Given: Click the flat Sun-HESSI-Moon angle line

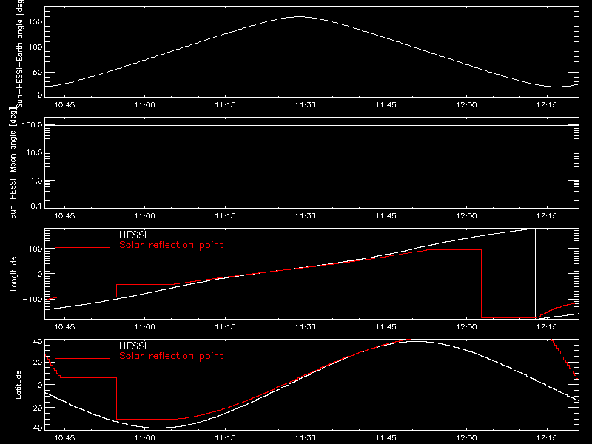Looking at the screenshot, I should click(x=312, y=125).
